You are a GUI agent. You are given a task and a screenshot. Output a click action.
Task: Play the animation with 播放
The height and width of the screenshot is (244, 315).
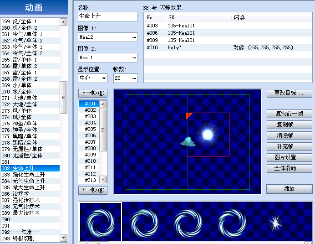[290, 189]
